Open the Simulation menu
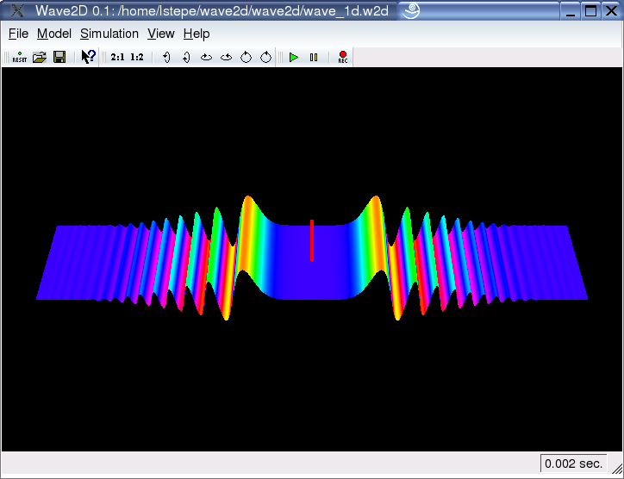This screenshot has width=624, height=479. (109, 34)
